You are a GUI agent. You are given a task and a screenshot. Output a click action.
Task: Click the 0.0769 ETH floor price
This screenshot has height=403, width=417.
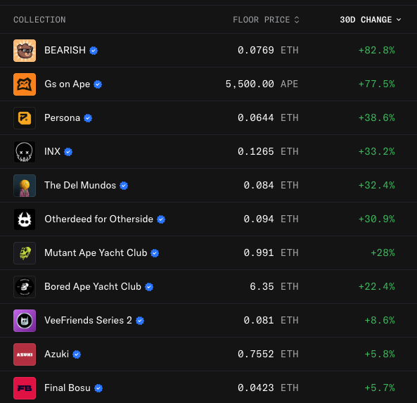click(x=268, y=51)
